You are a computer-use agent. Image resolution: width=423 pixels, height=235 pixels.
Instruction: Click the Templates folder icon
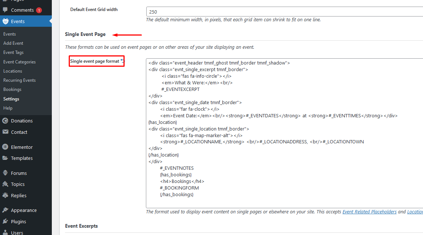click(x=5, y=158)
